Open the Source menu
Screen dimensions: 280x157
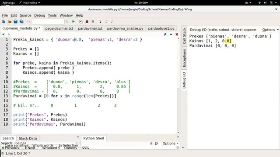pyautogui.click(x=25, y=16)
